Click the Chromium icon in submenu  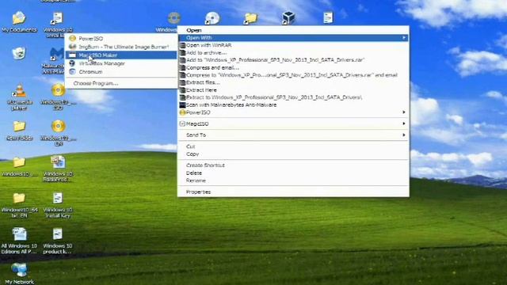72,72
